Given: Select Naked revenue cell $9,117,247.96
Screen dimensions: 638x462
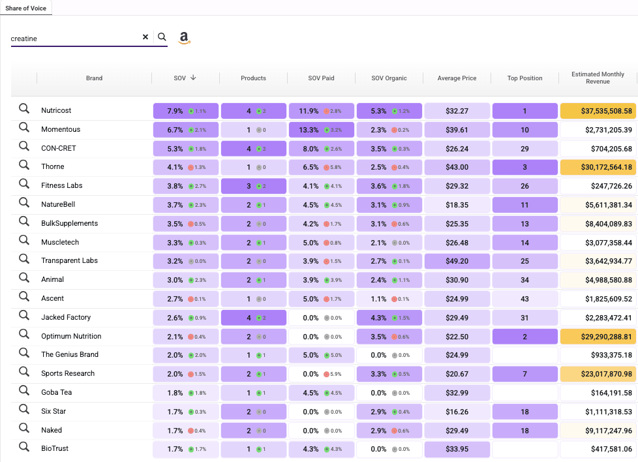Looking at the screenshot, I should 598,431.
